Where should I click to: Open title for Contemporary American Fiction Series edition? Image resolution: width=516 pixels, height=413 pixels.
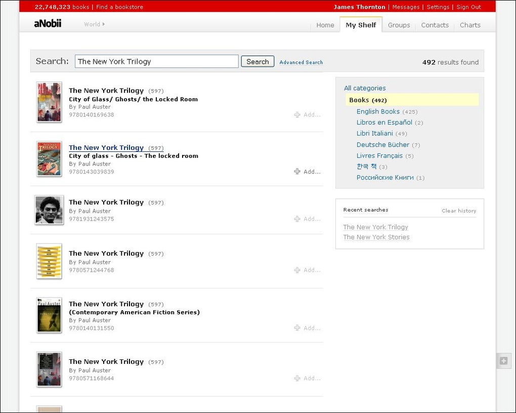pyautogui.click(x=106, y=304)
